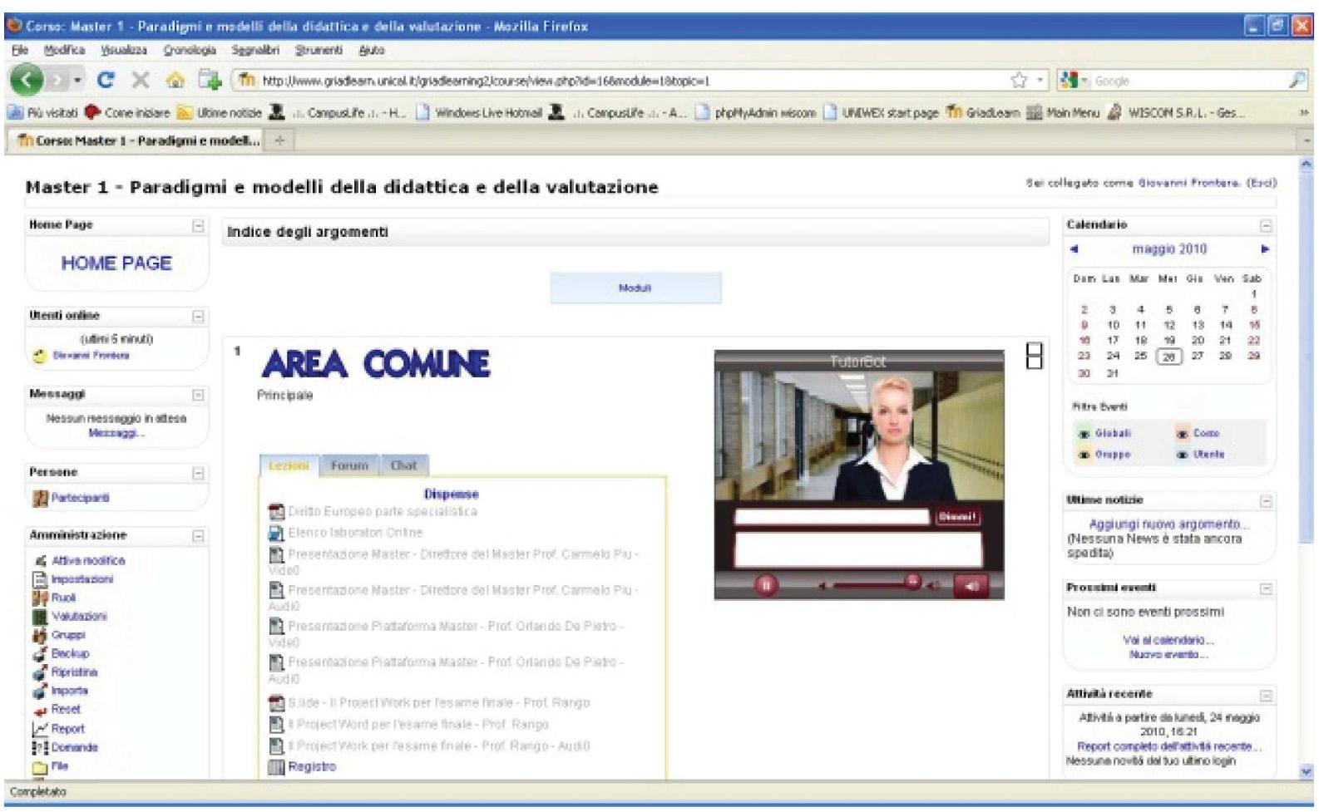Open Backup in the Amministrazione block

(70, 653)
